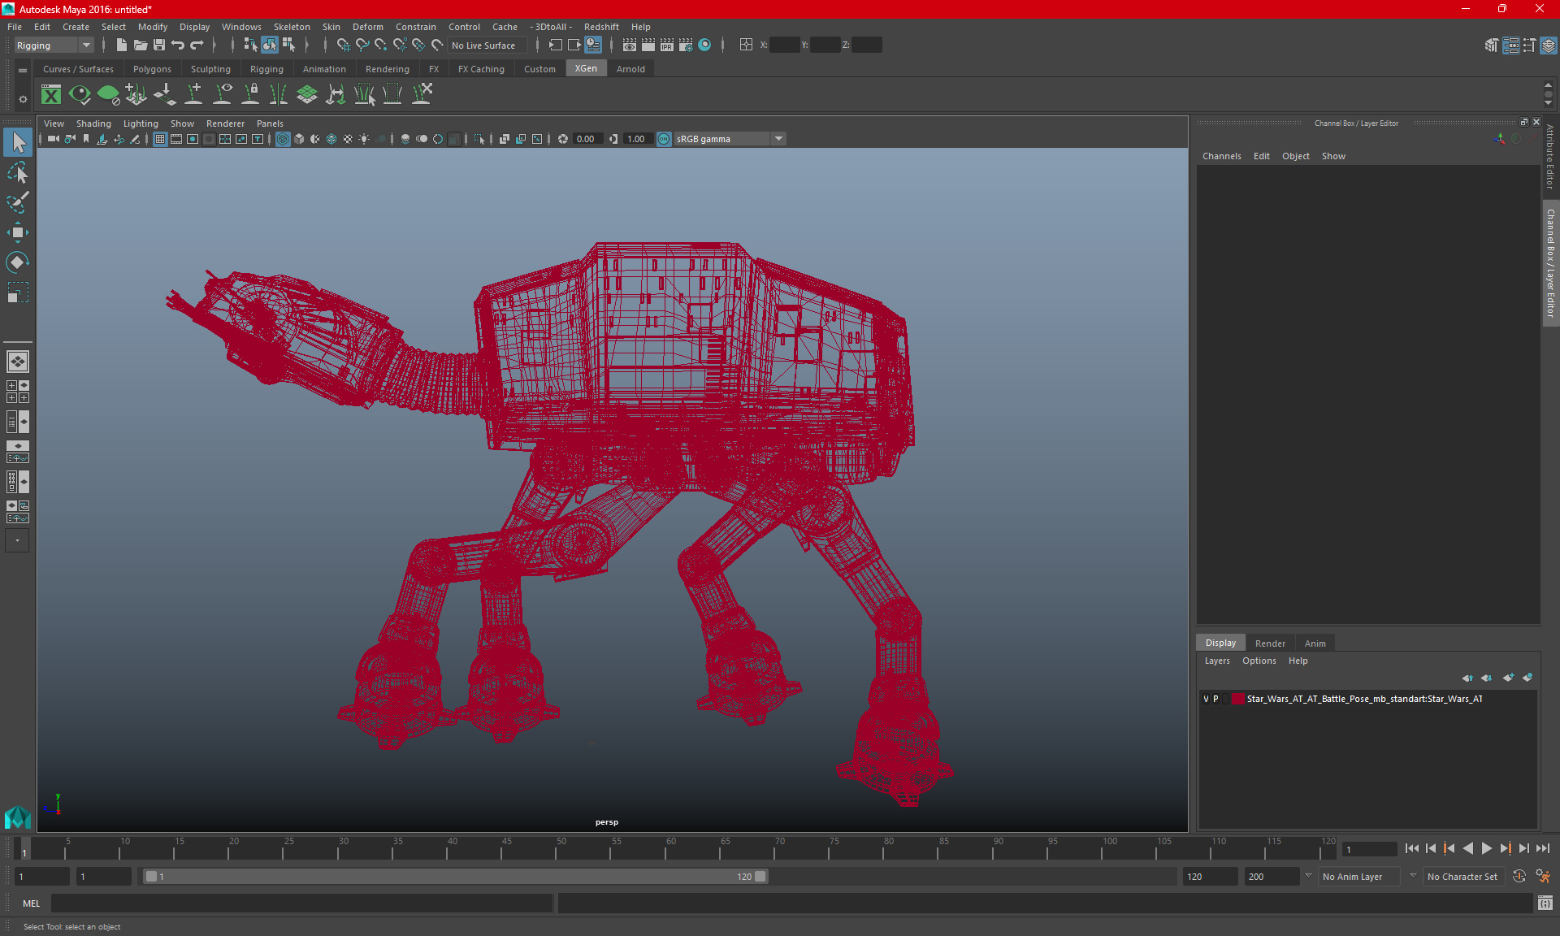Toggle color management ON button

pos(664,139)
